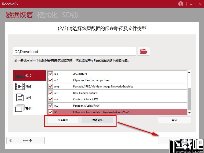Click the 默认 default button
The image size is (204, 153).
(175, 120)
